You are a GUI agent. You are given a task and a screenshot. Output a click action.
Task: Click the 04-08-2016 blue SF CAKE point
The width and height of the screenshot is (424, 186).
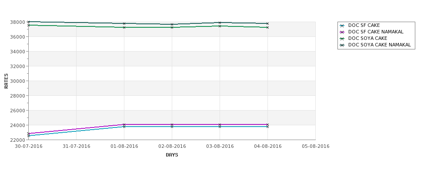click(x=267, y=127)
